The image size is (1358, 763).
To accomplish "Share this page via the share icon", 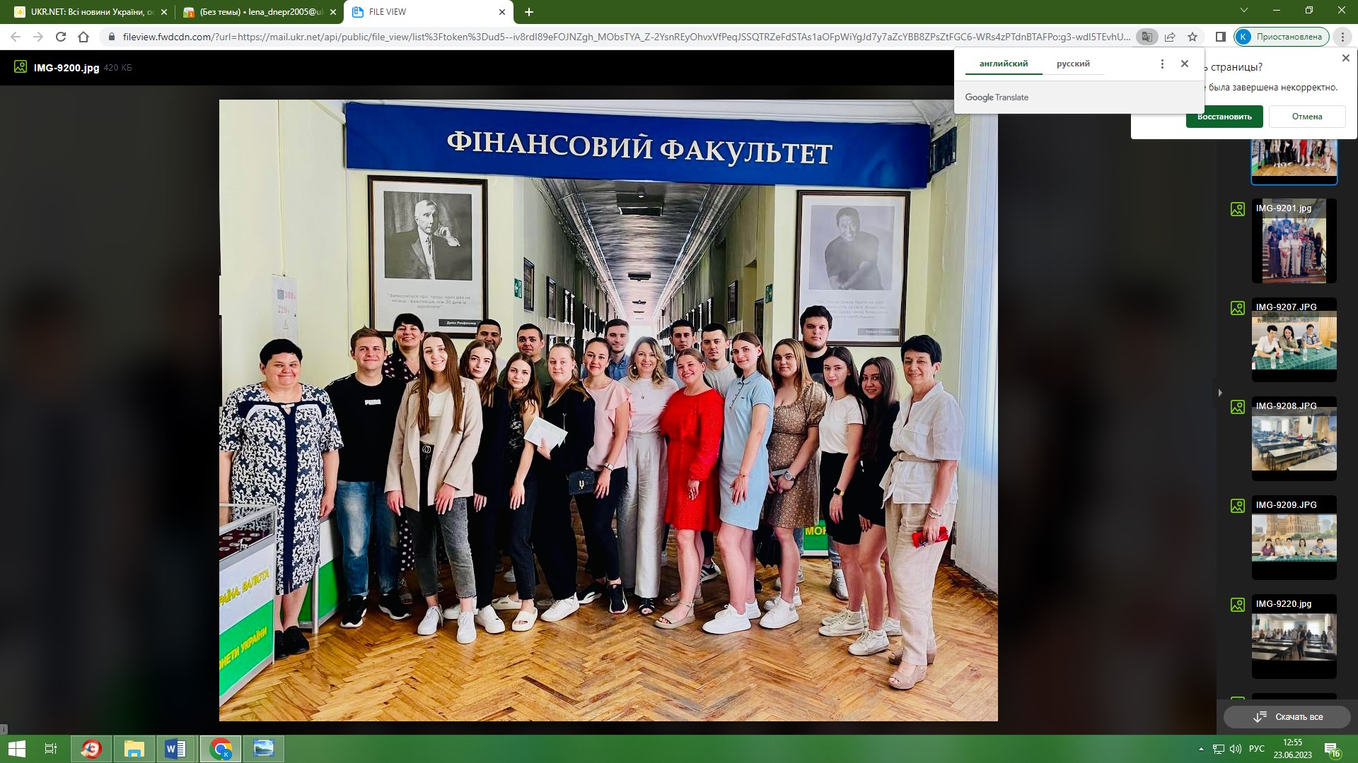I will (1170, 37).
